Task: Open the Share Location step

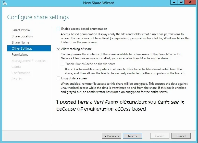Action: [22, 36]
